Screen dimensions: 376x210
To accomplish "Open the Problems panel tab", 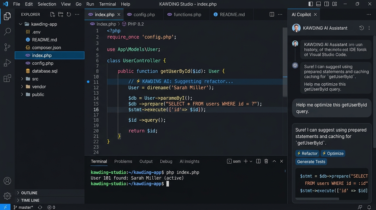I will 123,161.
